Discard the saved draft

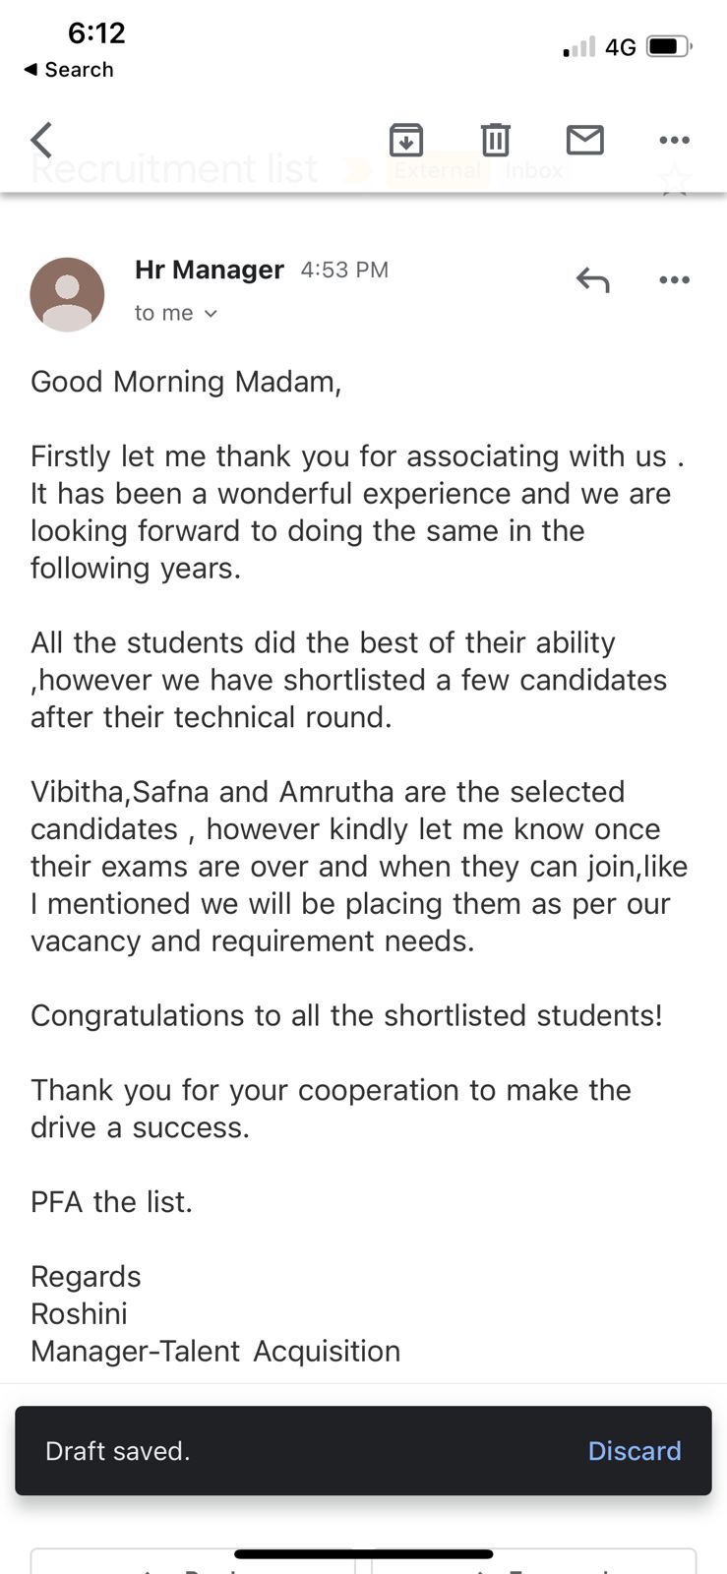click(634, 1451)
